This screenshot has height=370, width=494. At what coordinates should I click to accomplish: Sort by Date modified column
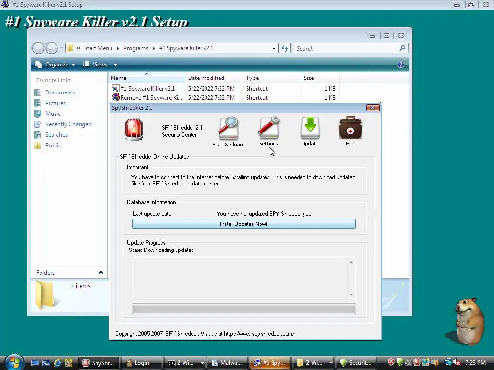(x=214, y=78)
